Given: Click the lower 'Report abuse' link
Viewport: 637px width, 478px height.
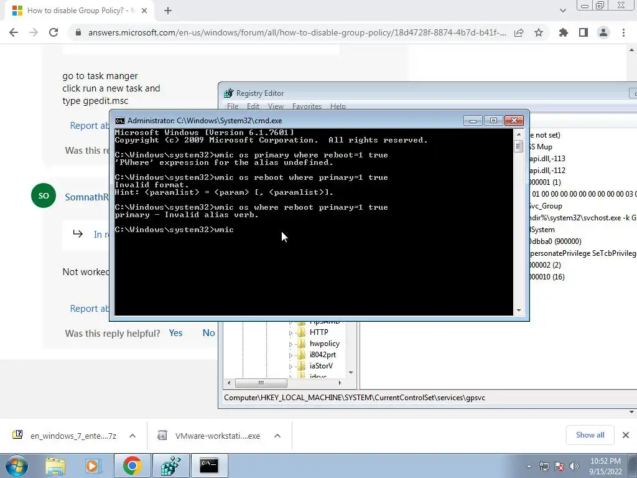Looking at the screenshot, I should coord(90,309).
